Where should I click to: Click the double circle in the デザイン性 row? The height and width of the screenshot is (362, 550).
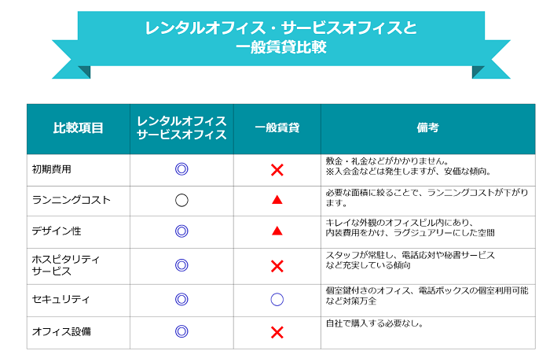[x=181, y=231]
